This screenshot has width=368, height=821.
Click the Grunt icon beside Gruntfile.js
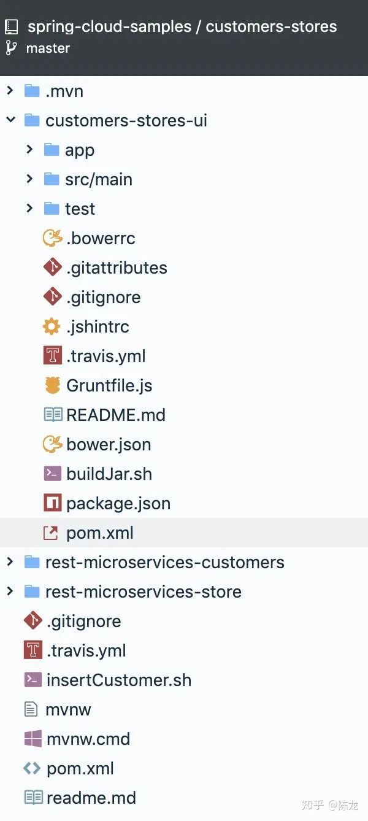(x=53, y=385)
